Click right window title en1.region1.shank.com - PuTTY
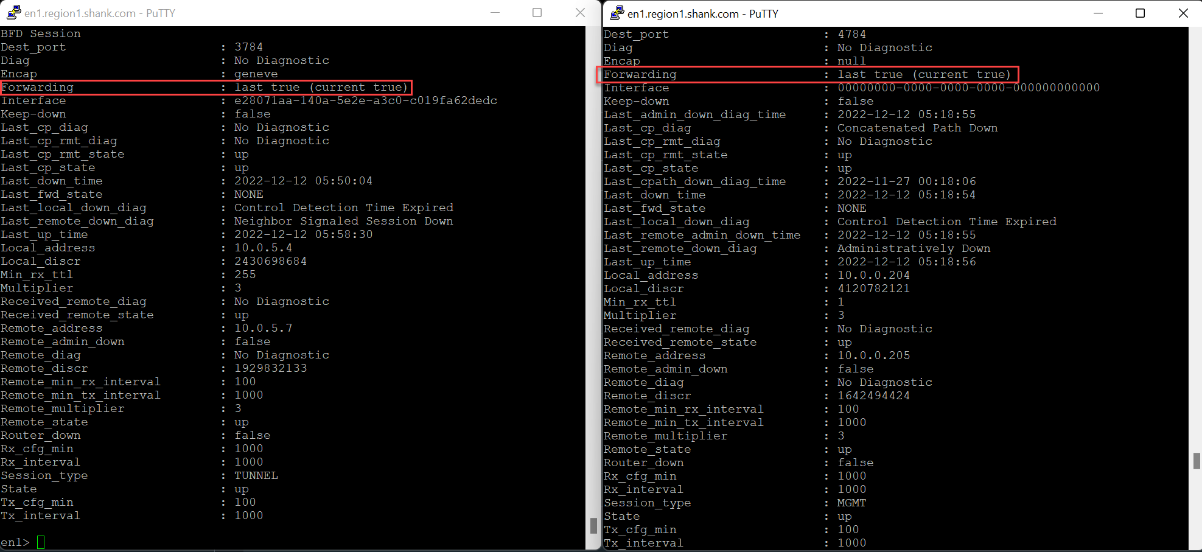This screenshot has width=1202, height=552. click(x=703, y=13)
